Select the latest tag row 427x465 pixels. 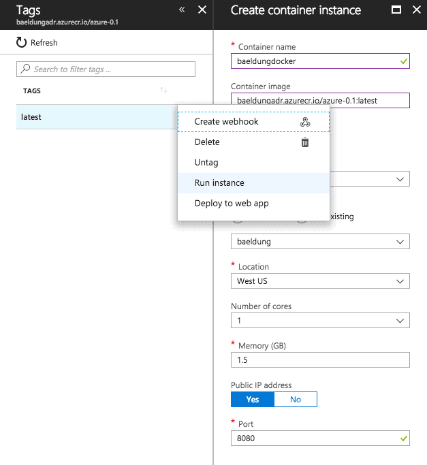pyautogui.click(x=89, y=117)
